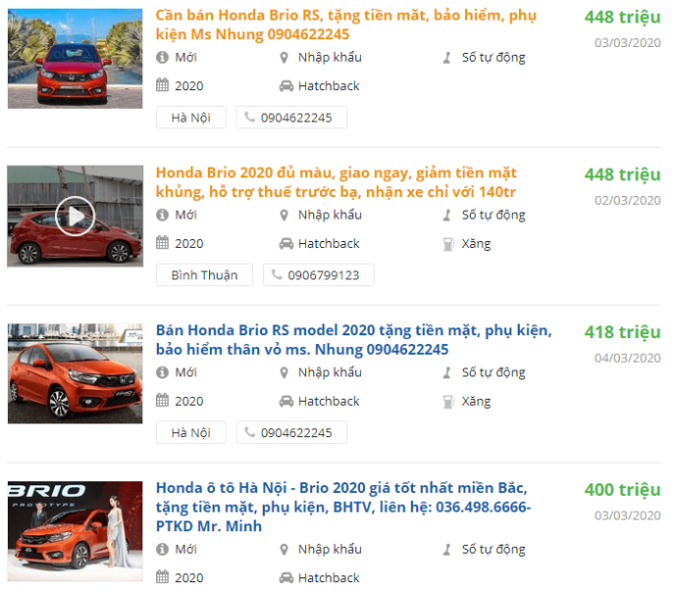
Task: Click the car icon beside Hatchback in the first listing
Action: 287,86
